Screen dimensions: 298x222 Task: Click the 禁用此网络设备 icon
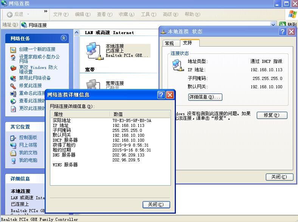tap(13, 78)
